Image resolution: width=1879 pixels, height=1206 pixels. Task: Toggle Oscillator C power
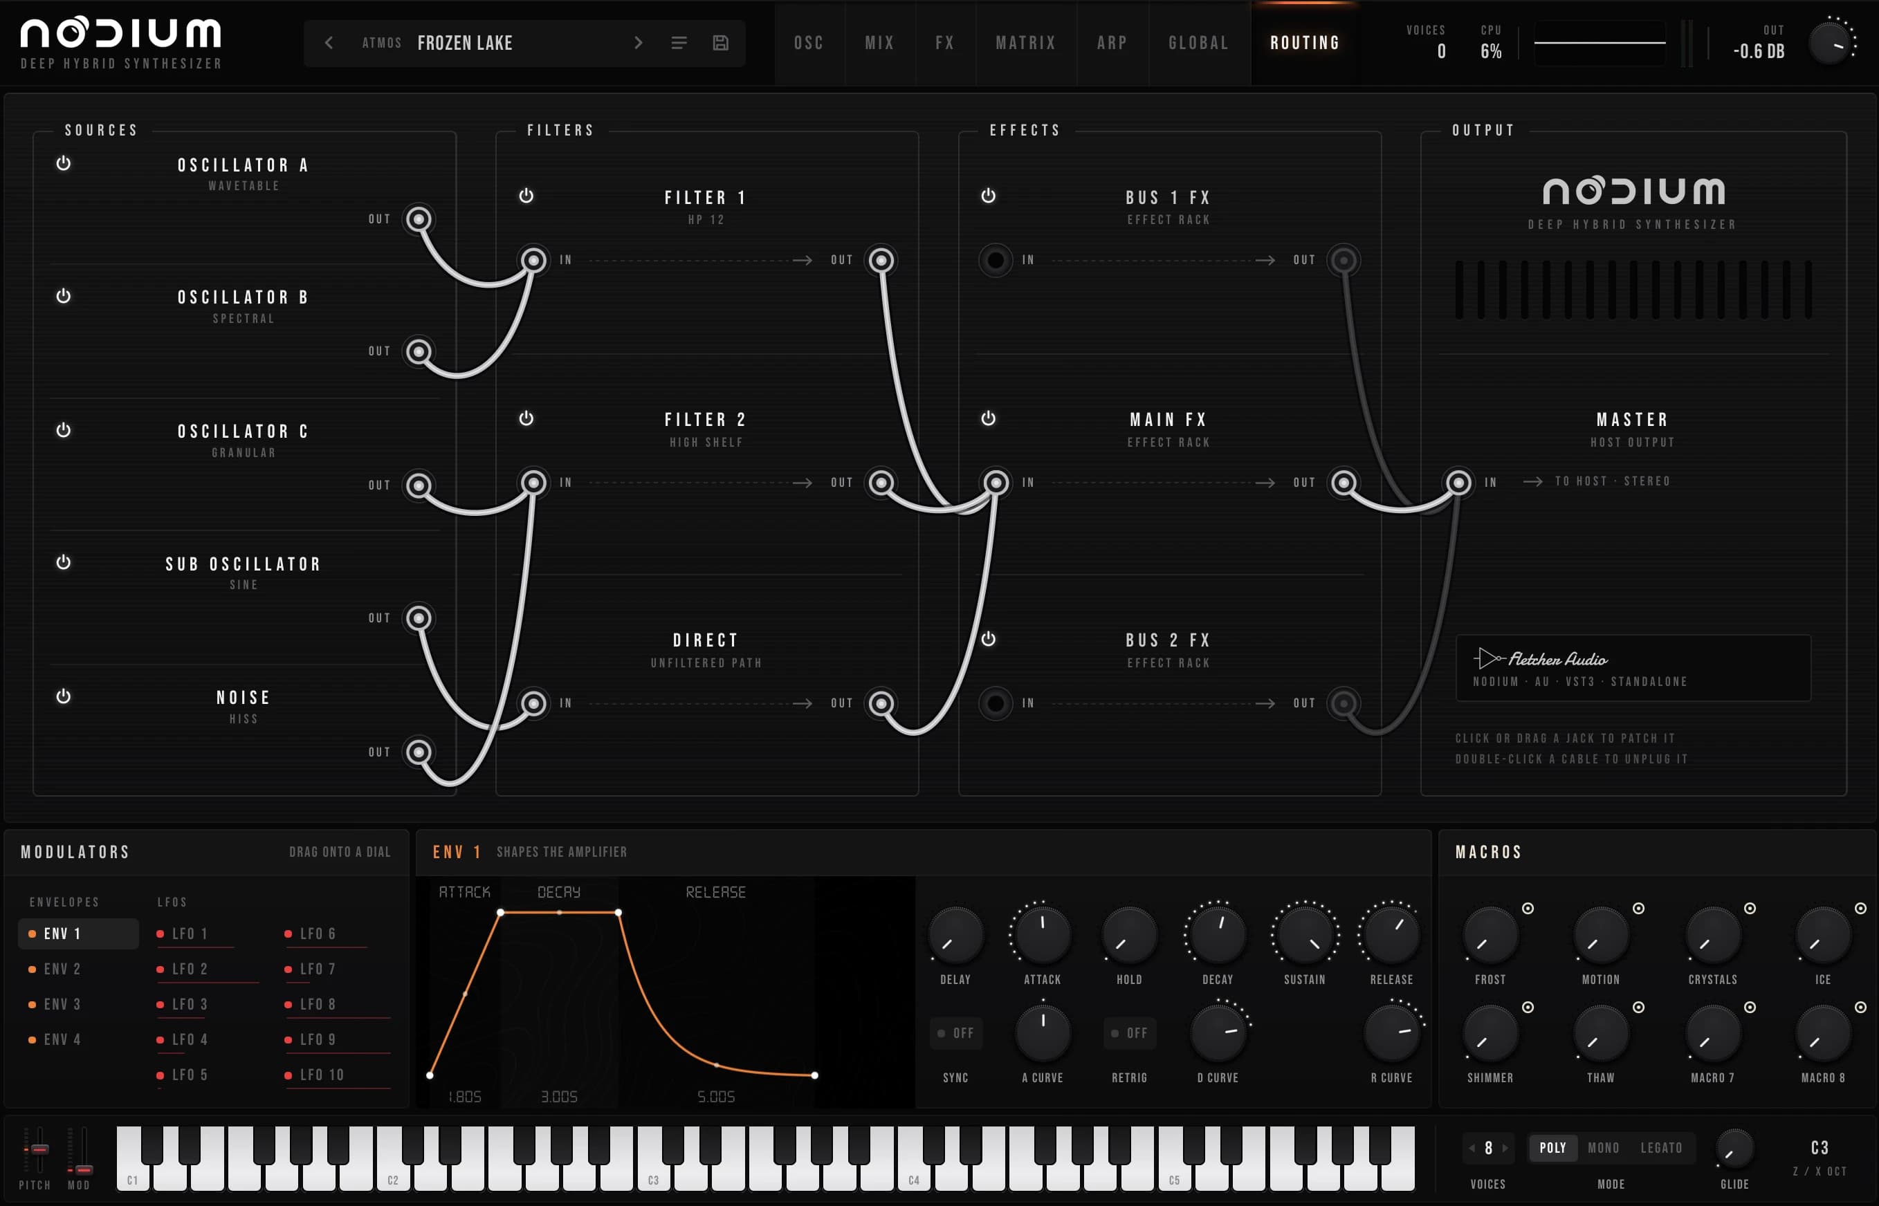point(64,430)
